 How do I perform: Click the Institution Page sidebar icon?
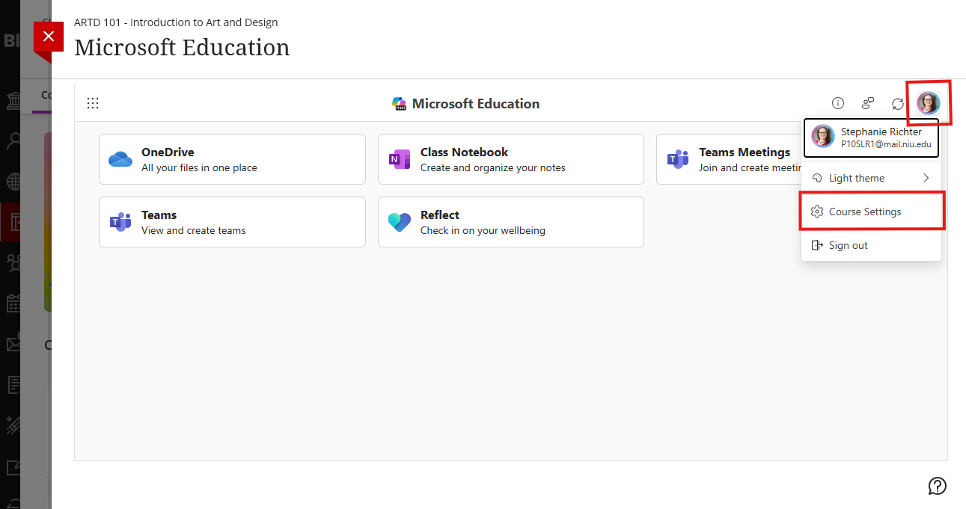pos(13,101)
